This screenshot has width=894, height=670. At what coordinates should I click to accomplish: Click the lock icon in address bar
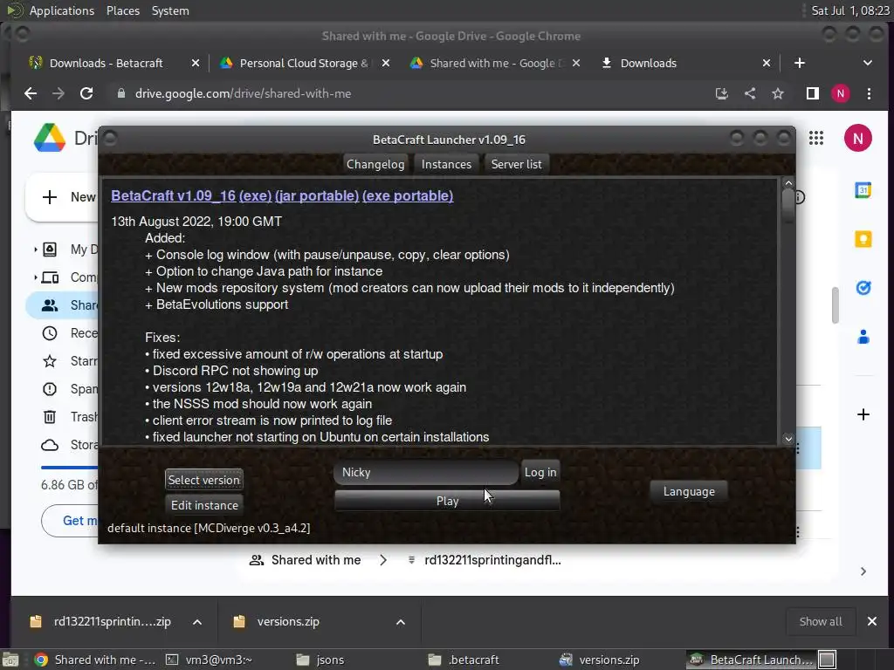click(x=120, y=93)
